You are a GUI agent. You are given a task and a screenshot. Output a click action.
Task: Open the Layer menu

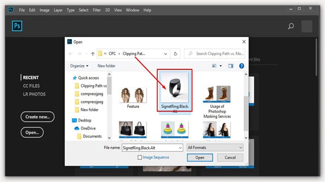(x=58, y=10)
